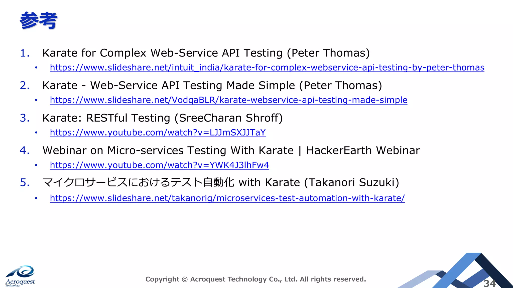Click list number 4
The width and height of the screenshot is (513, 288).
pos(25,150)
